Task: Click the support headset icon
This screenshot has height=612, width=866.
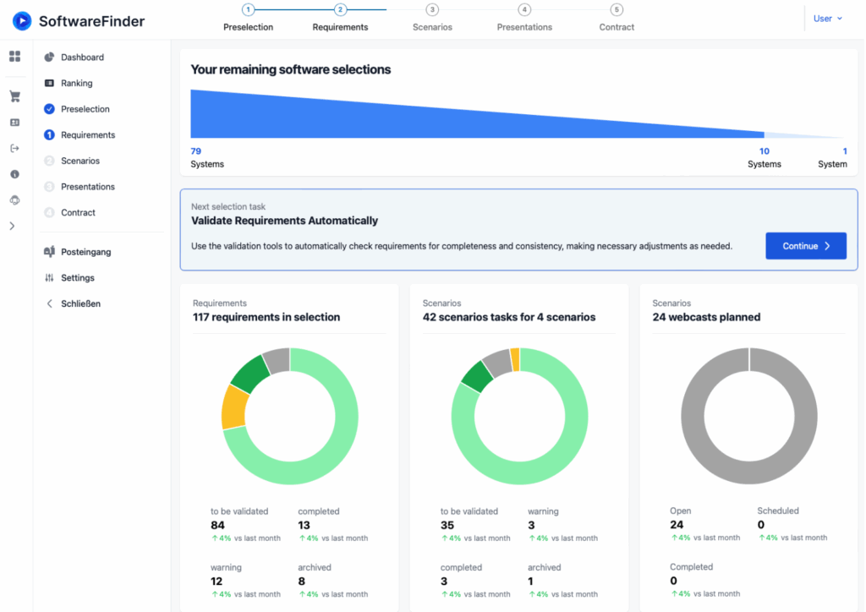Action: pos(14,200)
